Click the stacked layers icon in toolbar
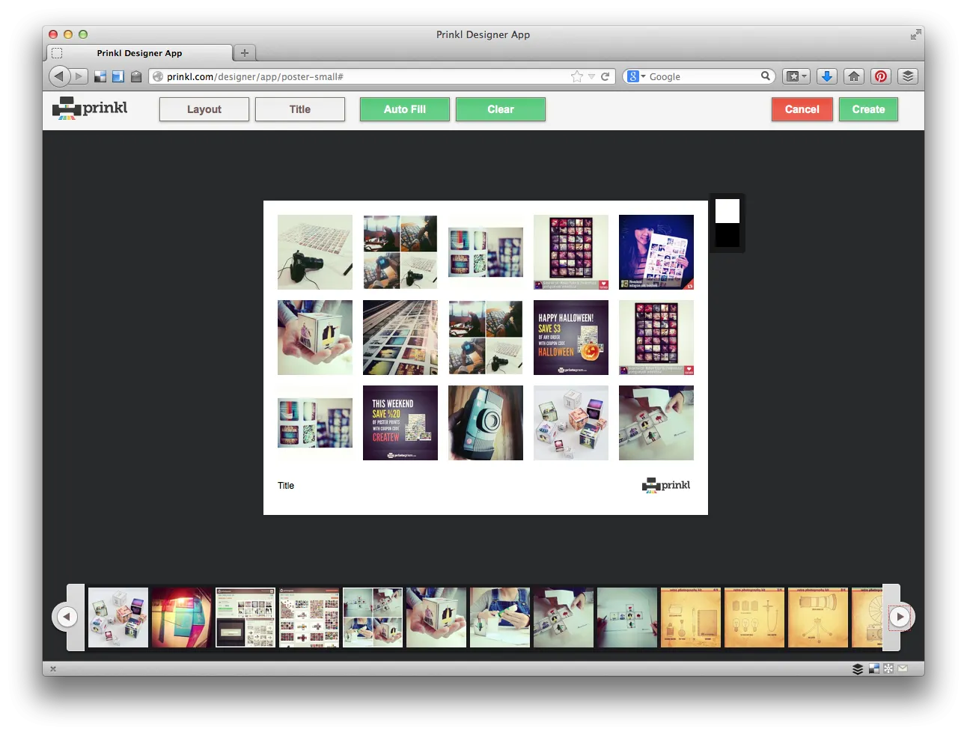Image resolution: width=967 pixels, height=735 pixels. point(907,76)
